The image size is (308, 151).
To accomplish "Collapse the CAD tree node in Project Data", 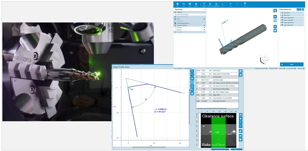I will 174,12.
